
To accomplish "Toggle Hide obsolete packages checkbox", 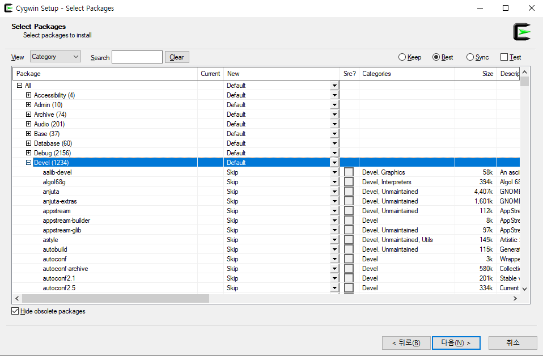I will click(x=15, y=311).
